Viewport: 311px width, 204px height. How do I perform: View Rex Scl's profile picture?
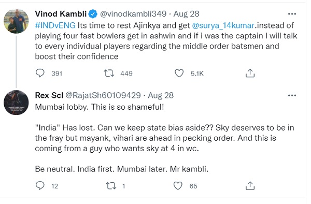click(x=16, y=103)
